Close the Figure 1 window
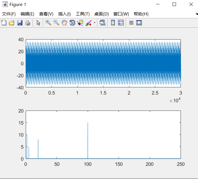The image size is (198, 179). pyautogui.click(x=191, y=4)
